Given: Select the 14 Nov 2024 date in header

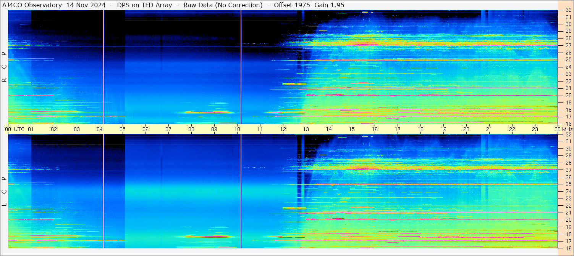Looking at the screenshot, I should pos(86,5).
